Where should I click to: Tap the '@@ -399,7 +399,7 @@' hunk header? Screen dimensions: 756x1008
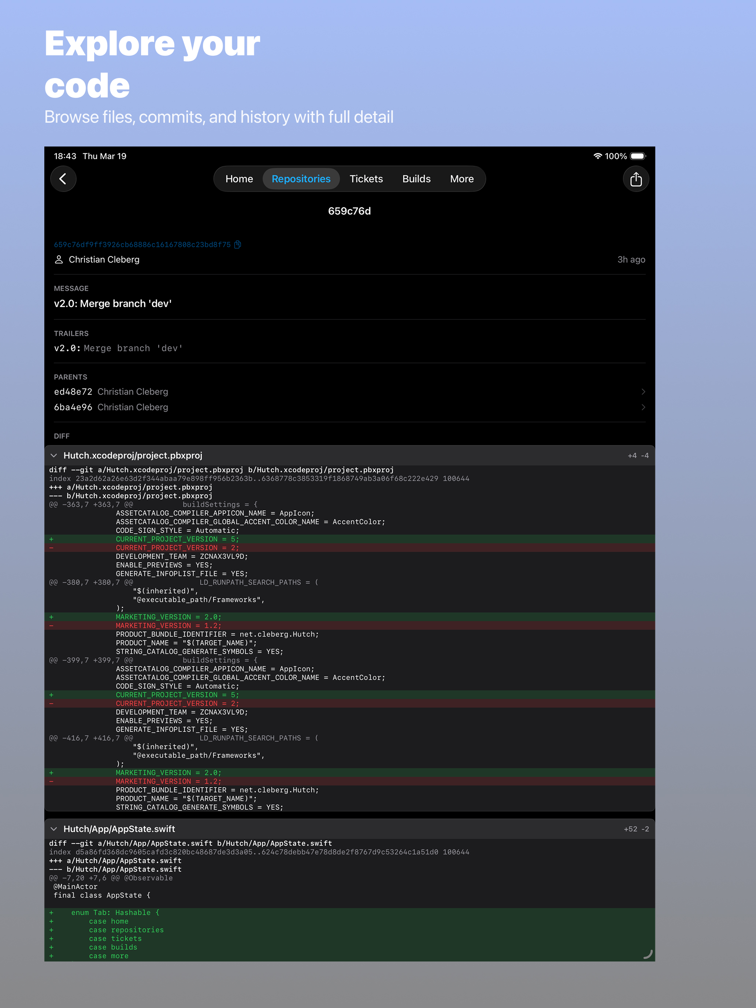coord(91,660)
